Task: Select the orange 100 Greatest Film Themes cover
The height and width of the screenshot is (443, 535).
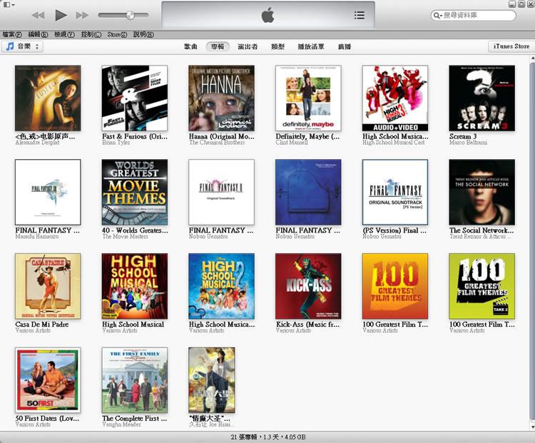Action: 395,286
